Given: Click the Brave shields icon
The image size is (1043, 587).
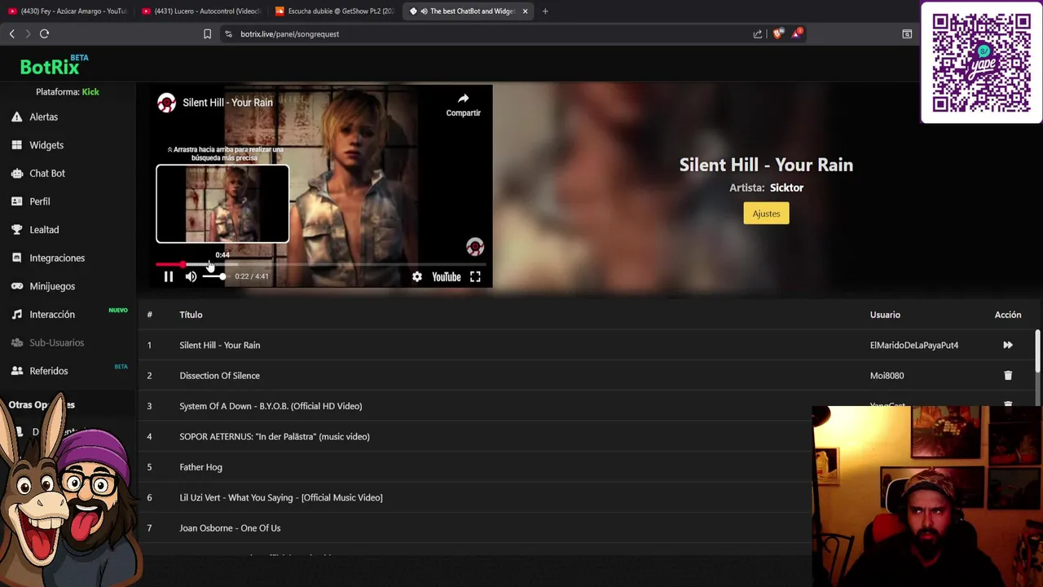Looking at the screenshot, I should click(x=777, y=34).
